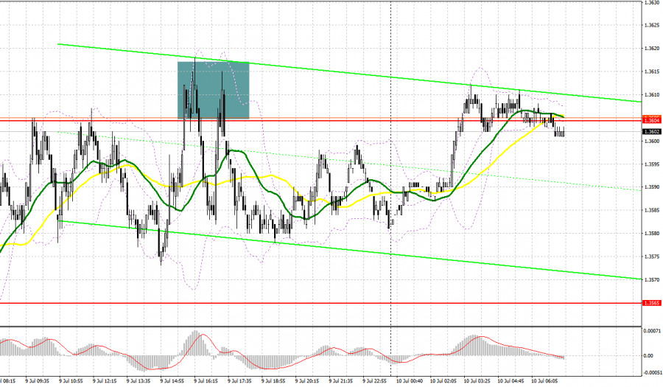Click the red 1.3604 price tag
Viewport: 663px width, 387px height.
click(652, 121)
